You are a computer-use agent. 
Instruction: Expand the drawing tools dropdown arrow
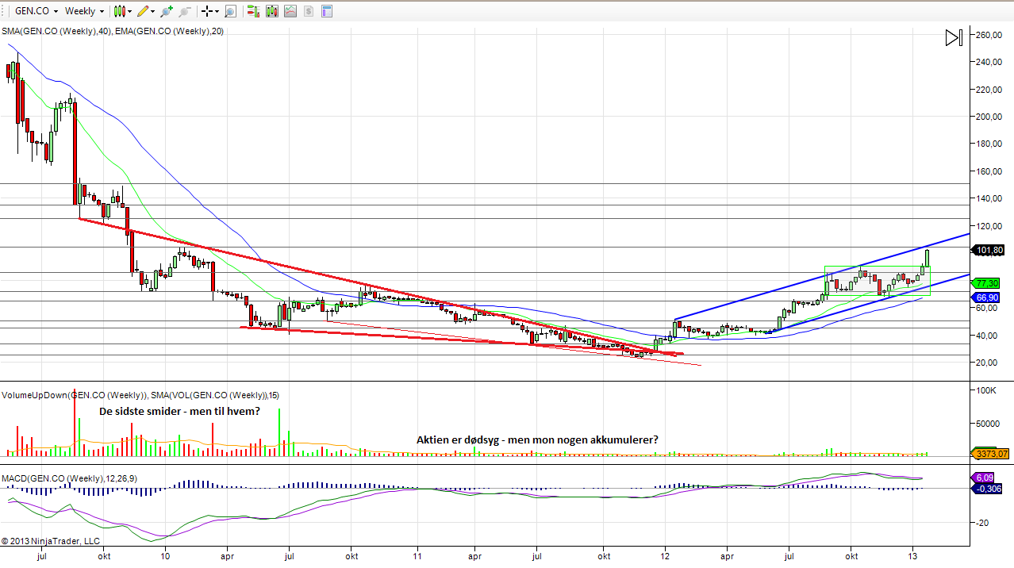(x=152, y=11)
